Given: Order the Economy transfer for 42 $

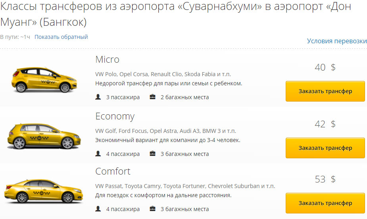Looking at the screenshot, I should [325, 148].
